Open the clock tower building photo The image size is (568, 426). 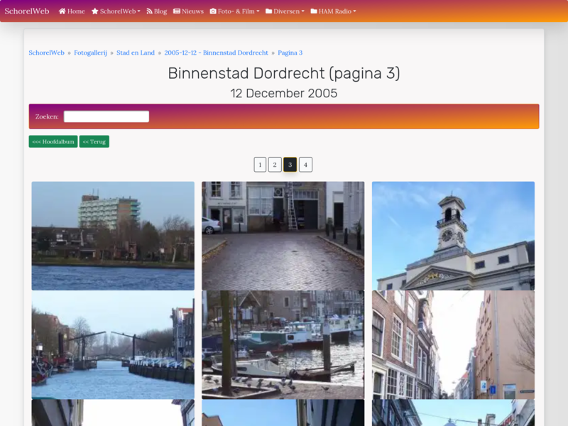coord(453,236)
